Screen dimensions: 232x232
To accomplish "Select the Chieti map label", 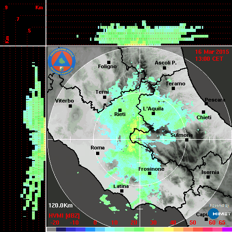I will pos(204,117).
